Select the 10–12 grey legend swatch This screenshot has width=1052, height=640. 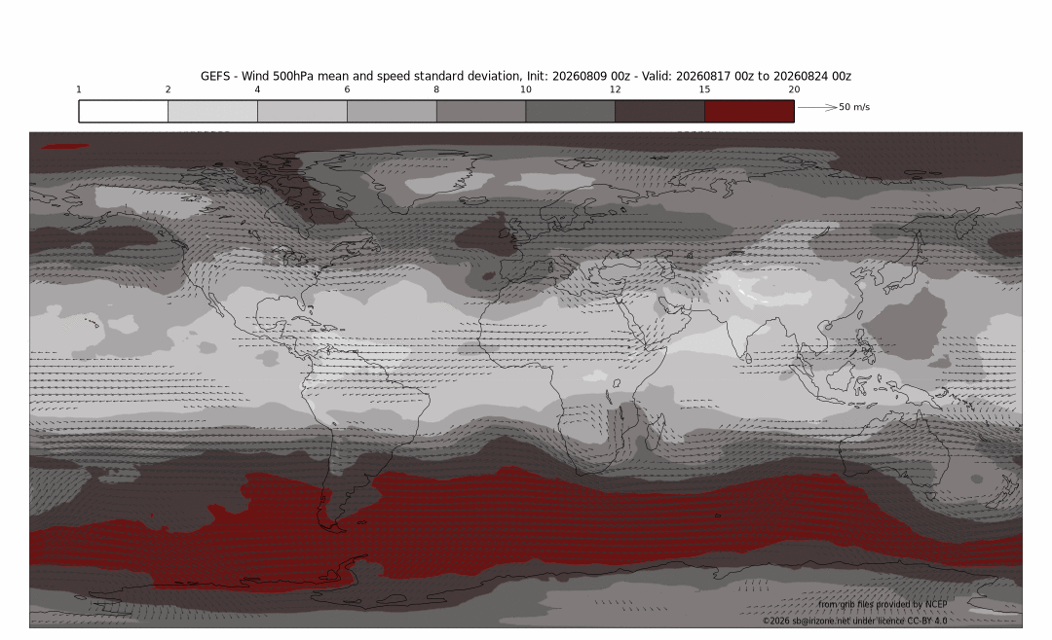(x=570, y=111)
